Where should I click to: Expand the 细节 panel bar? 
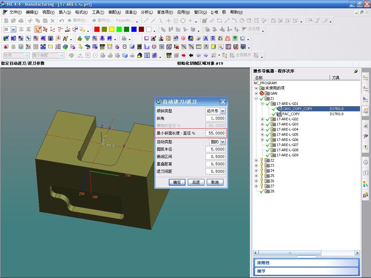(x=307, y=271)
